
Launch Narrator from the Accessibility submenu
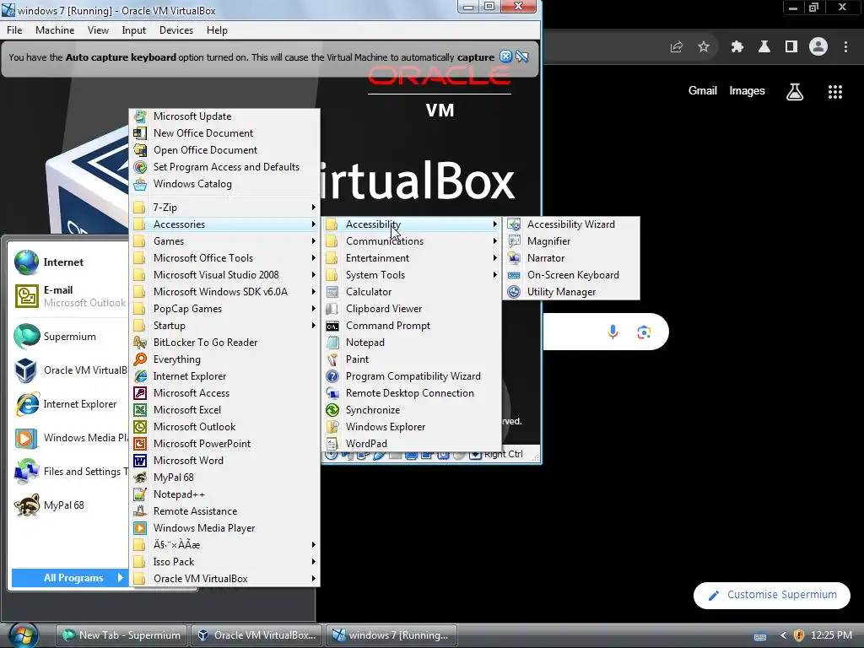tap(571, 258)
